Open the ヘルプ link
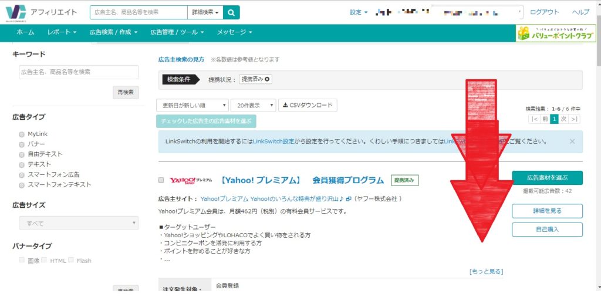601x300 pixels. point(580,12)
